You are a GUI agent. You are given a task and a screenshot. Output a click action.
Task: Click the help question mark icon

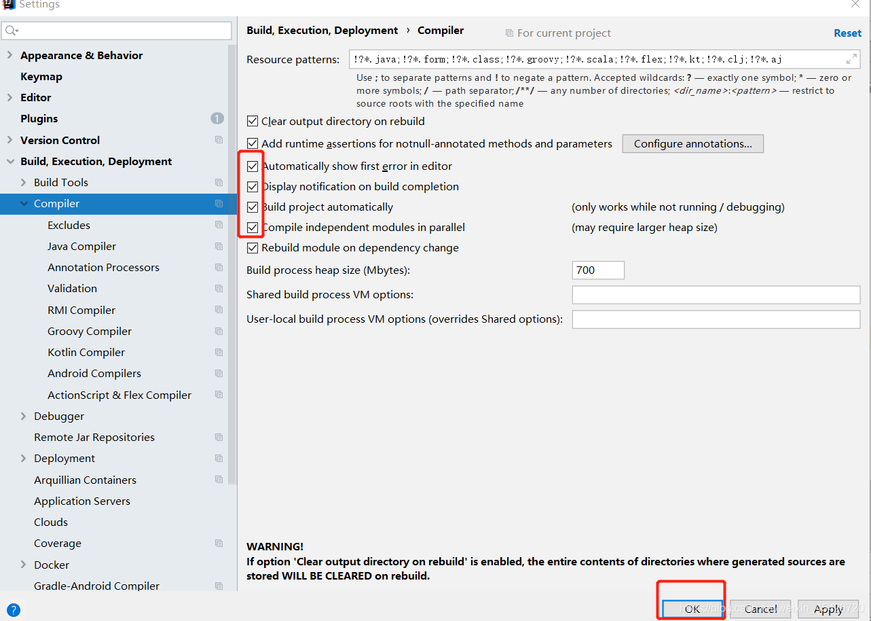(x=14, y=610)
